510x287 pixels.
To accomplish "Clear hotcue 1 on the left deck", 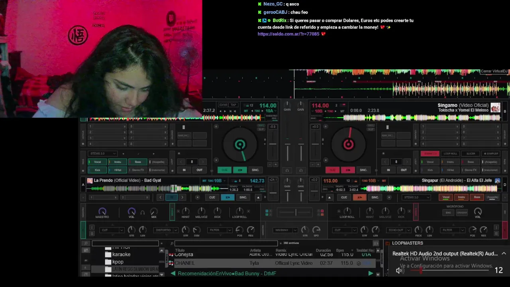I will 125,126.
